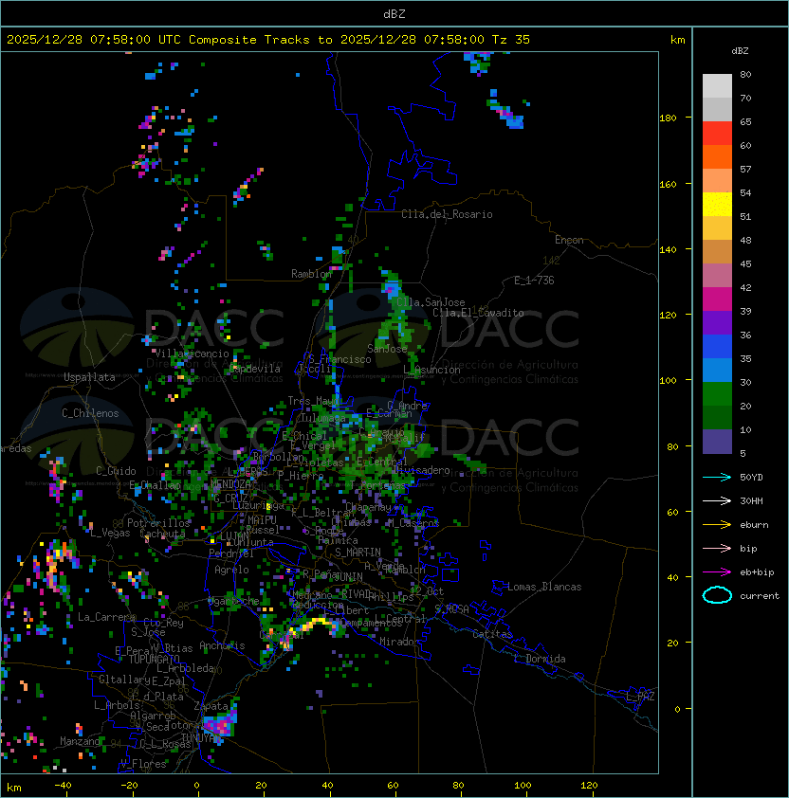The height and width of the screenshot is (798, 789).
Task: Click the 'MAIPU' map label
Action: tap(262, 520)
